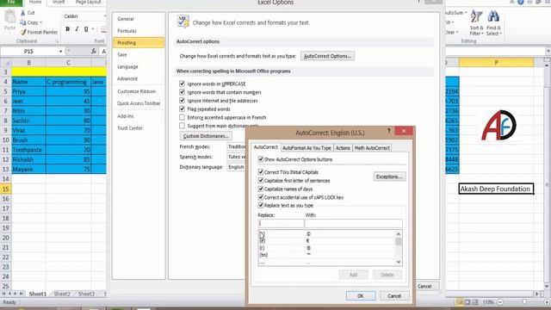Viewport: 551px width, 310px height.
Task: Click the Cut scissors icon in ribbon
Action: 23,13
